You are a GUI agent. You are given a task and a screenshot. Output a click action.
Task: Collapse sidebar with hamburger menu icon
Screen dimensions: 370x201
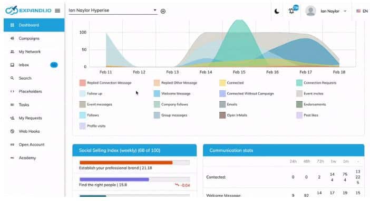(x=57, y=10)
